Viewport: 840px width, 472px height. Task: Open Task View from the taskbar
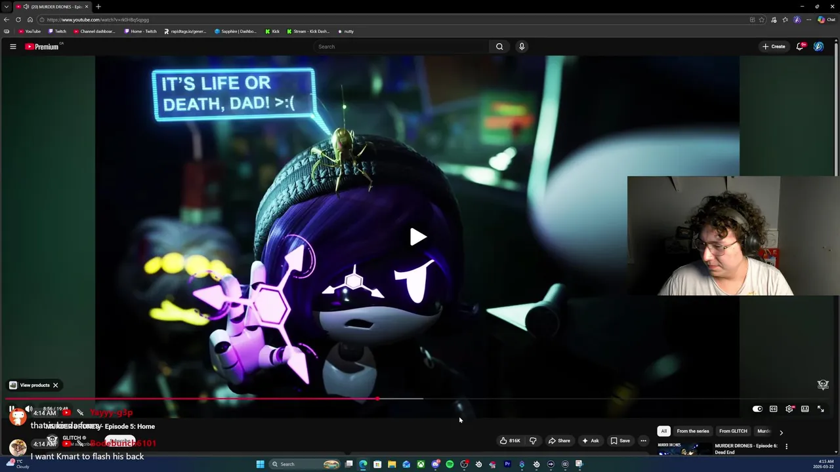coord(348,464)
